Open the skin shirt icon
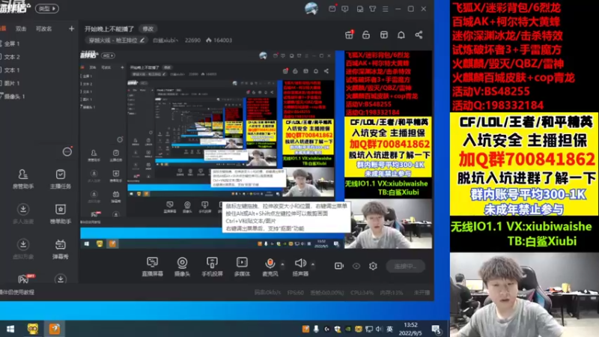 click(x=372, y=8)
